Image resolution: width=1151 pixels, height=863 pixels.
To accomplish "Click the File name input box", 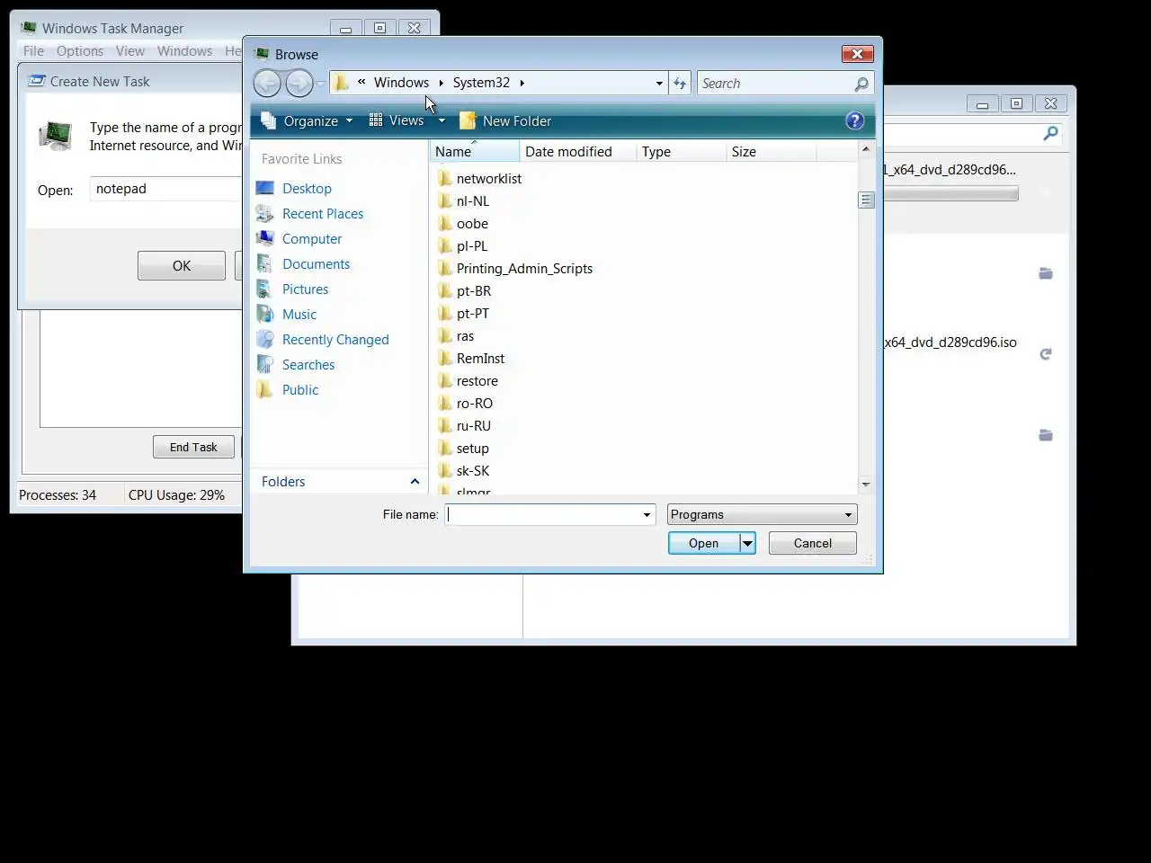I will tap(542, 515).
